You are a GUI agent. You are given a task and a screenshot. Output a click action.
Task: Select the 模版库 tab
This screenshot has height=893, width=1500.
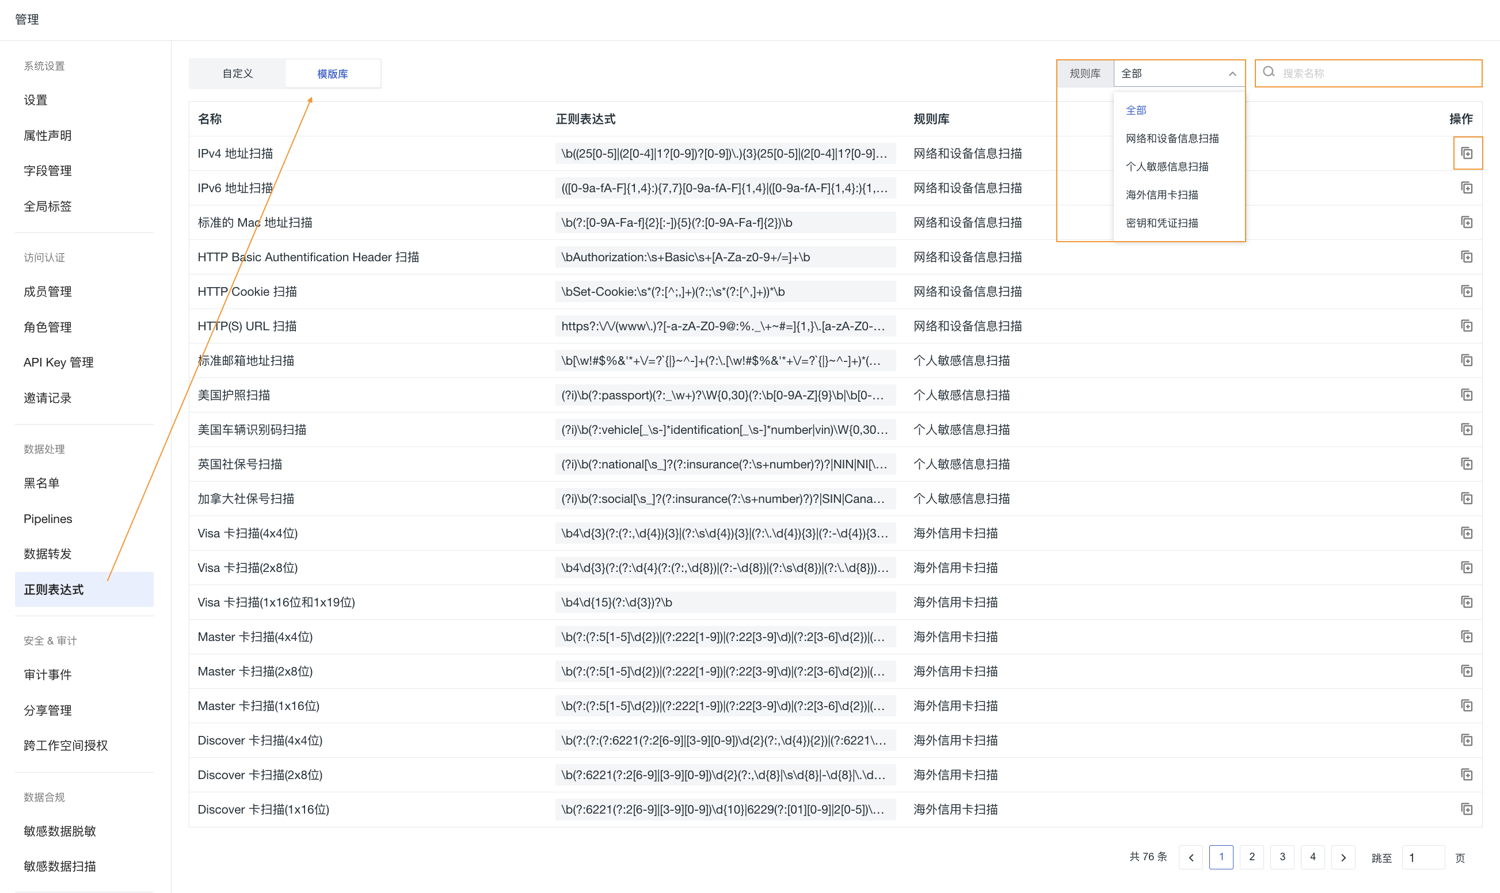(332, 74)
